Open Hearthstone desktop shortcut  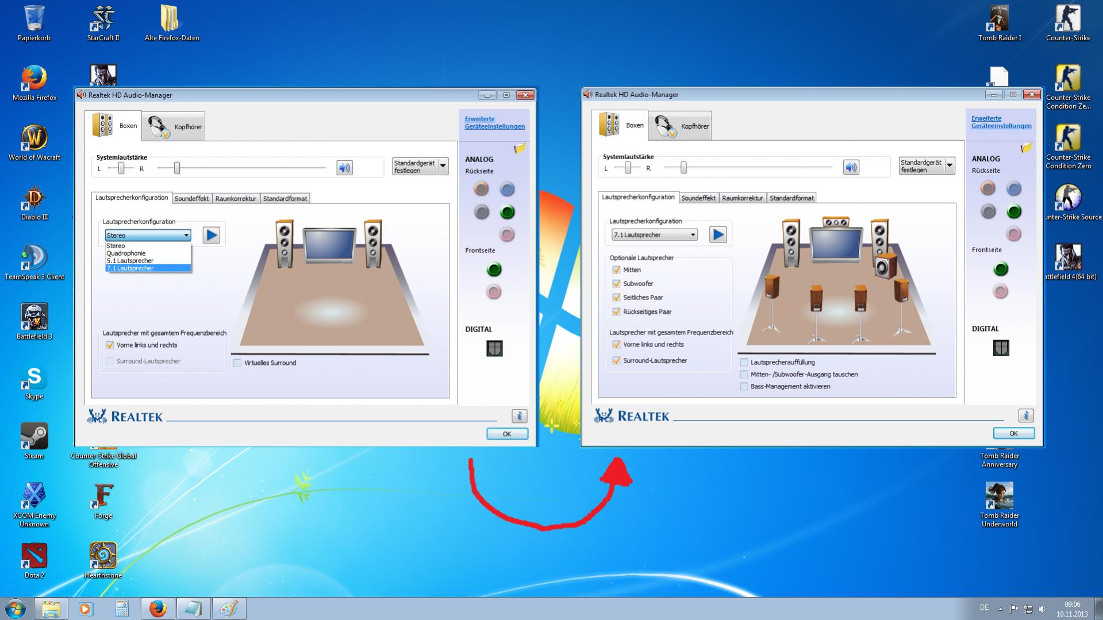103,560
